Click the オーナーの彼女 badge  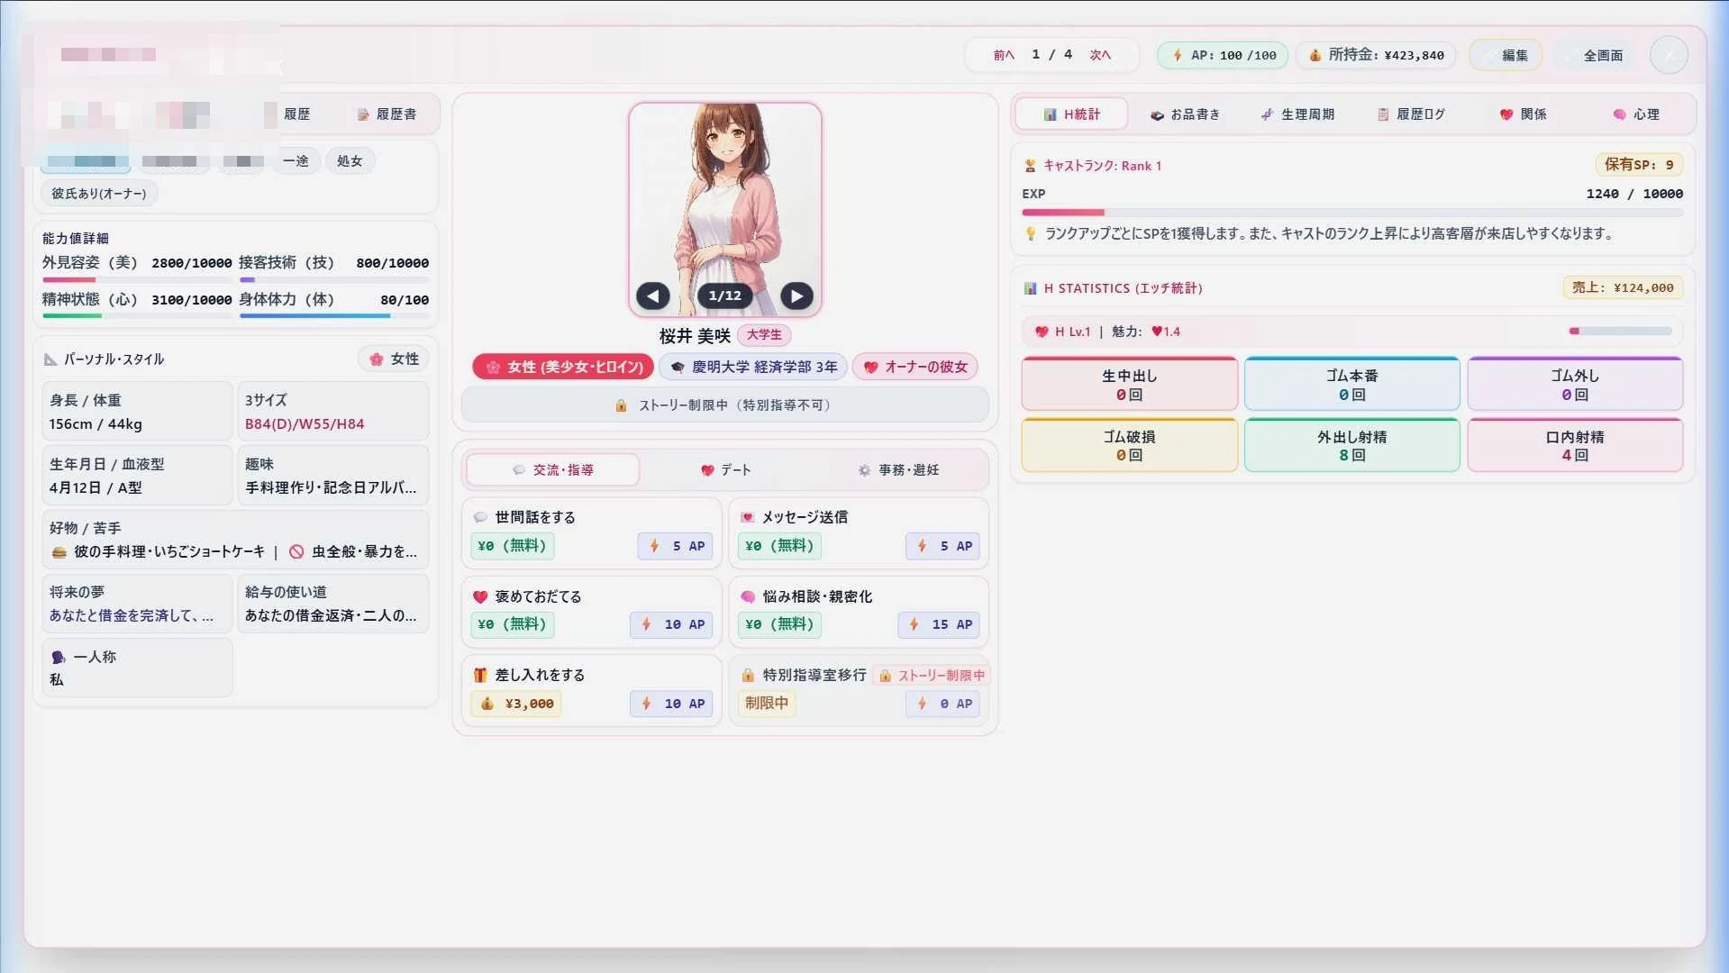pyautogui.click(x=915, y=367)
